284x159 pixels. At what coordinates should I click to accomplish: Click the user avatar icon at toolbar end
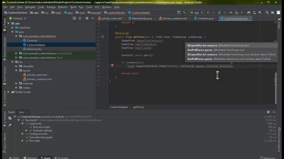click(278, 12)
